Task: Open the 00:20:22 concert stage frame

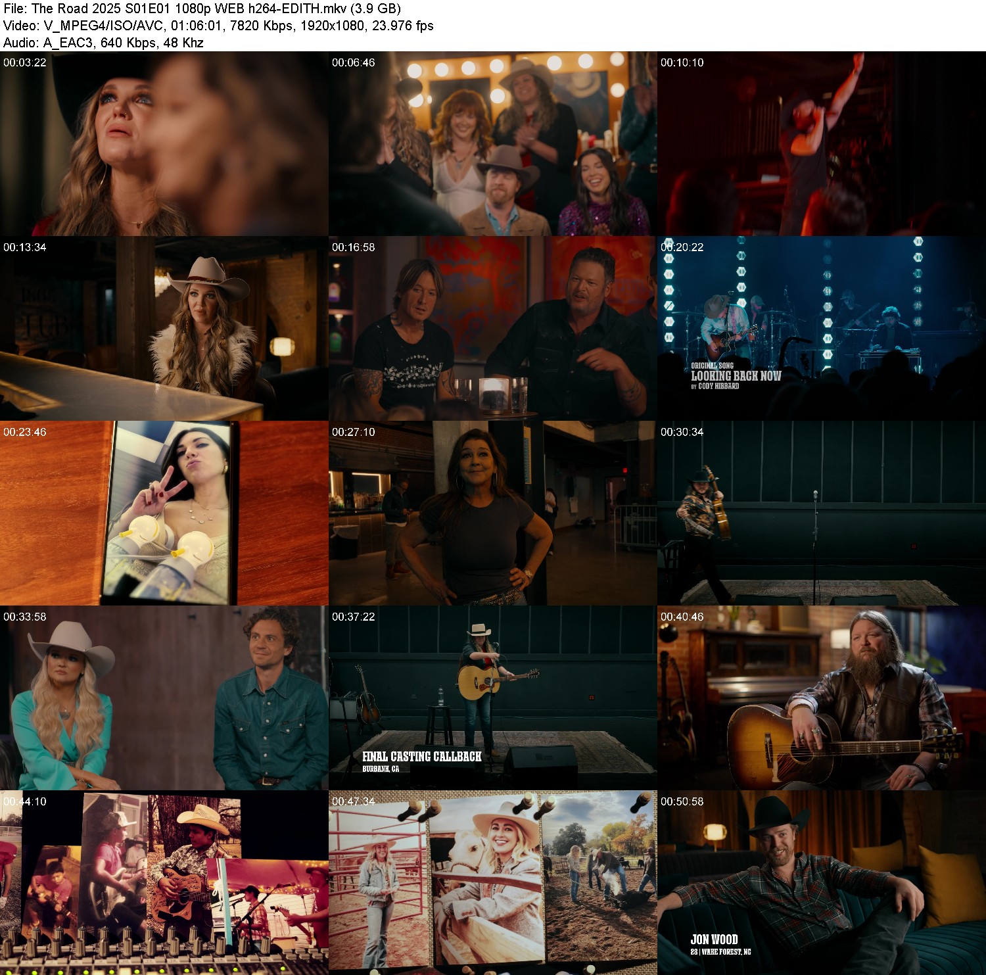Action: click(822, 329)
